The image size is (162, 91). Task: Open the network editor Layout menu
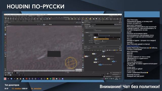click(x=98, y=50)
